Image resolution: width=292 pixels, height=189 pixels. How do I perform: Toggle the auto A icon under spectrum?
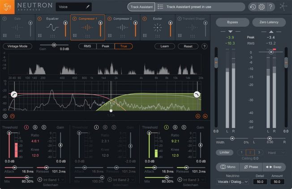click(x=198, y=116)
